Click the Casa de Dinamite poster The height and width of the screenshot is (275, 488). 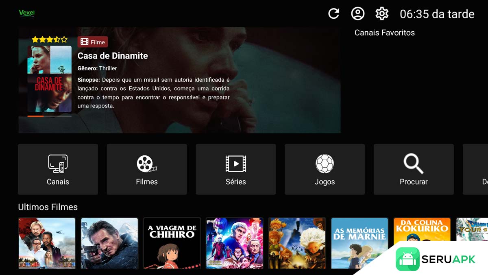coord(50,79)
